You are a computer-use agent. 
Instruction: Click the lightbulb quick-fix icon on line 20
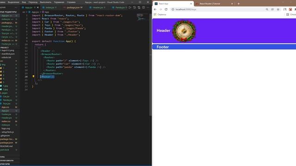point(33,77)
